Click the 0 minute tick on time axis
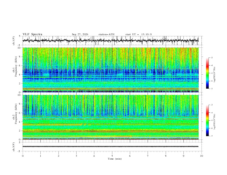 click(23, 156)
